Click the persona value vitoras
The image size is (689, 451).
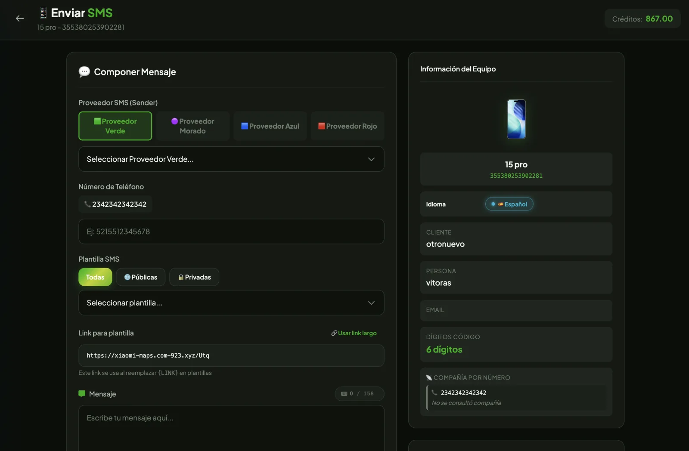439,283
